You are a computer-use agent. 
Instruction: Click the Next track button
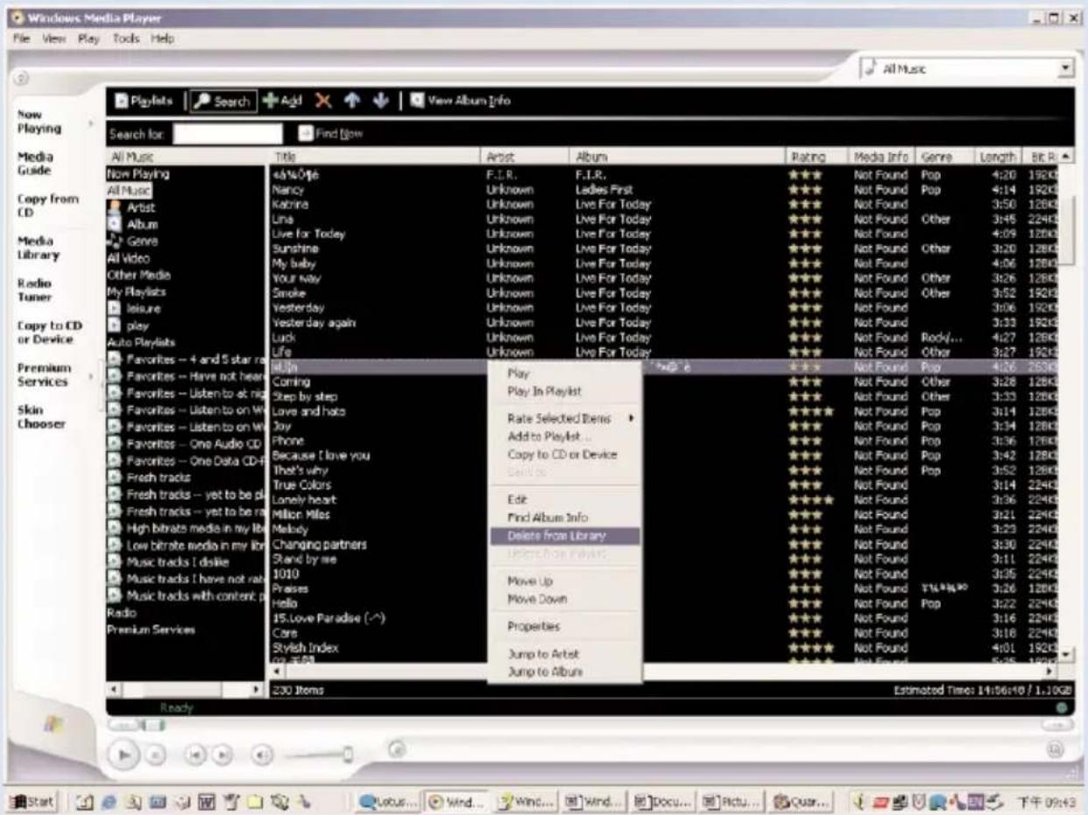223,754
